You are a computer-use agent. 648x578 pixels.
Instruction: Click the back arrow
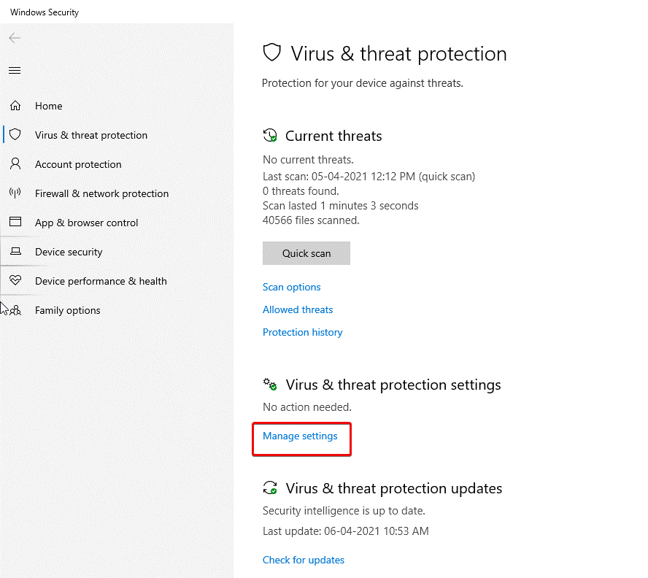[15, 38]
